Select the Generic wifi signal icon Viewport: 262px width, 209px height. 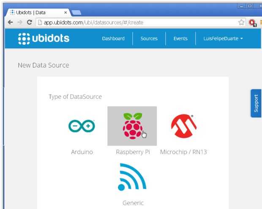(x=132, y=177)
